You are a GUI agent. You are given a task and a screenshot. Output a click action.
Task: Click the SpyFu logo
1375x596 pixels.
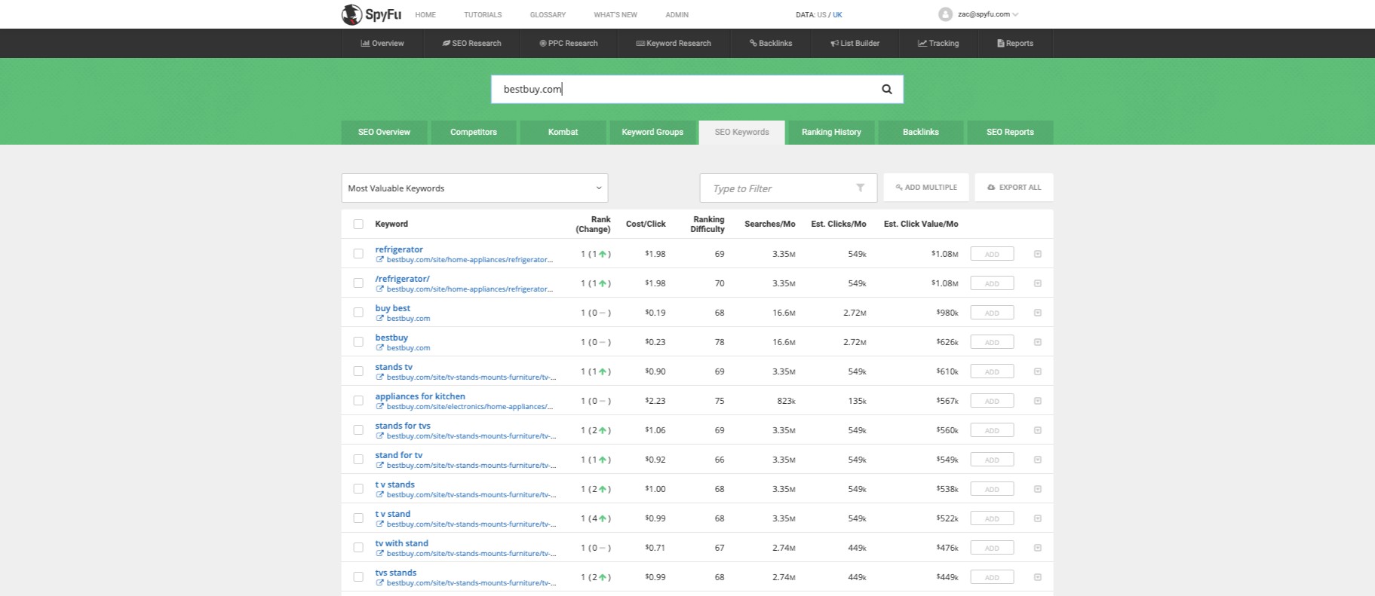(x=371, y=14)
